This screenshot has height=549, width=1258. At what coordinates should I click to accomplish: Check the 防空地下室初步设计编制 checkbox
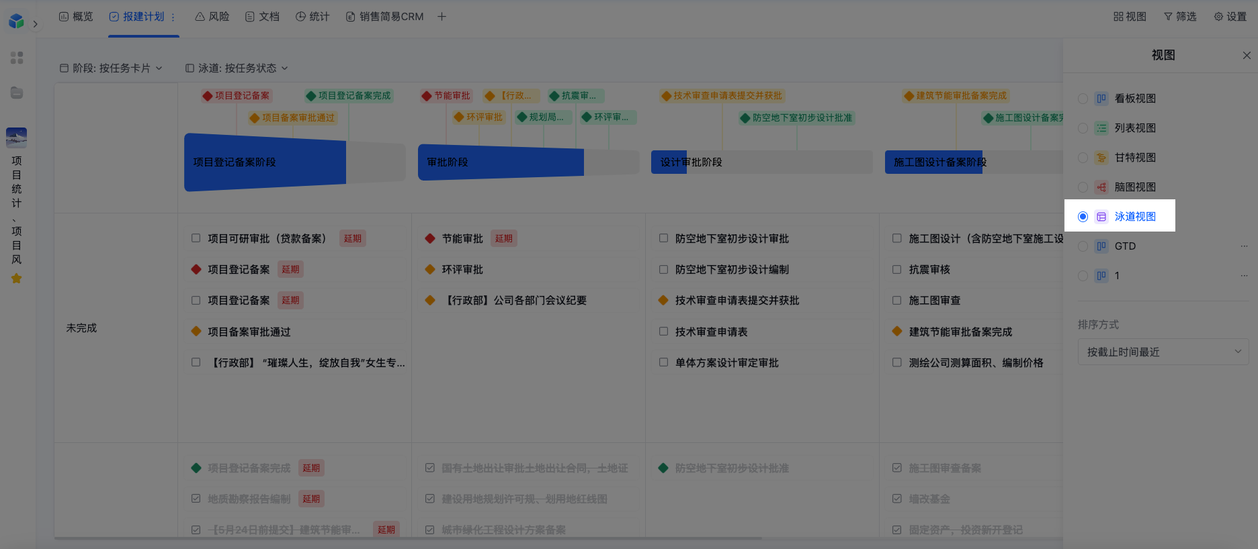click(x=663, y=269)
